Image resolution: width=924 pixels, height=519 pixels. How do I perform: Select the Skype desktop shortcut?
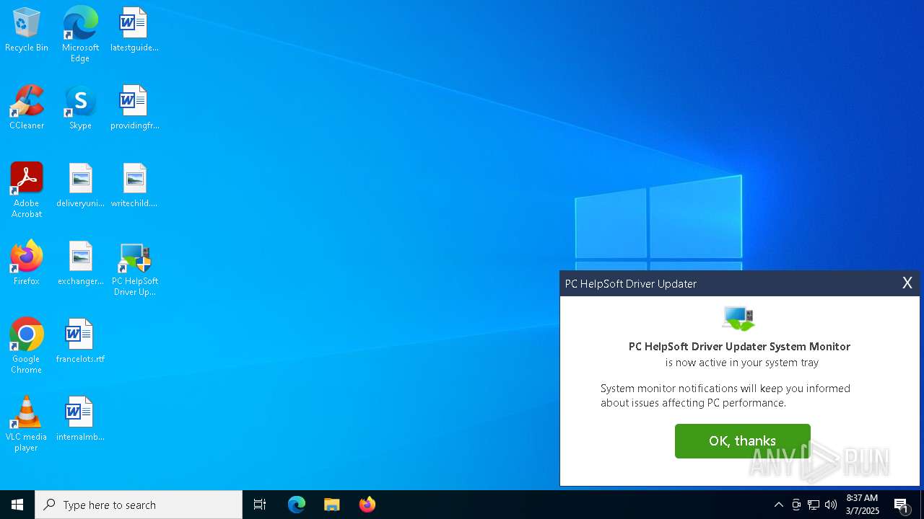tap(80, 108)
